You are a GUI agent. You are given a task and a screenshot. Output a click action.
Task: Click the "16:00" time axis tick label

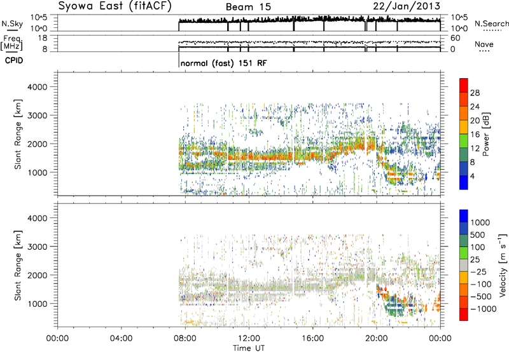click(x=312, y=339)
